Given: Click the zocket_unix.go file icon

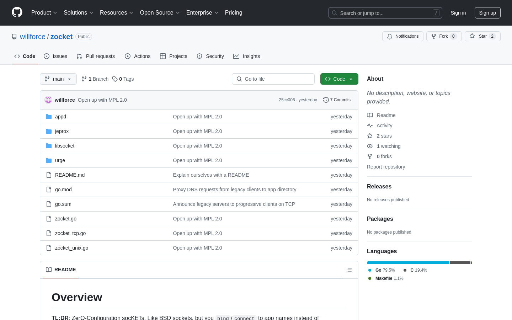Looking at the screenshot, I should [x=49, y=248].
